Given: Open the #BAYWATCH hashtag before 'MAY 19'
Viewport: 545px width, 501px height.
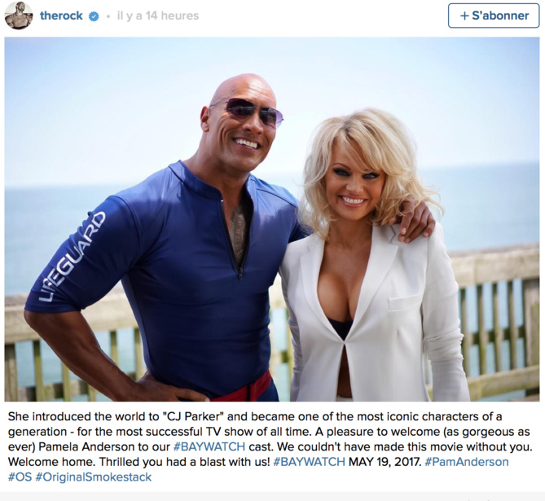Looking at the screenshot, I should (x=310, y=462).
